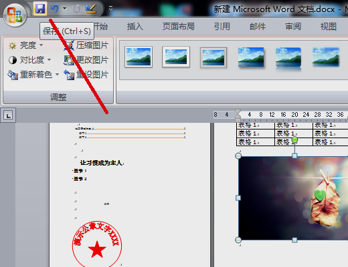Open the 审阅 ribbon tab
This screenshot has width=348, height=267.
[293, 27]
